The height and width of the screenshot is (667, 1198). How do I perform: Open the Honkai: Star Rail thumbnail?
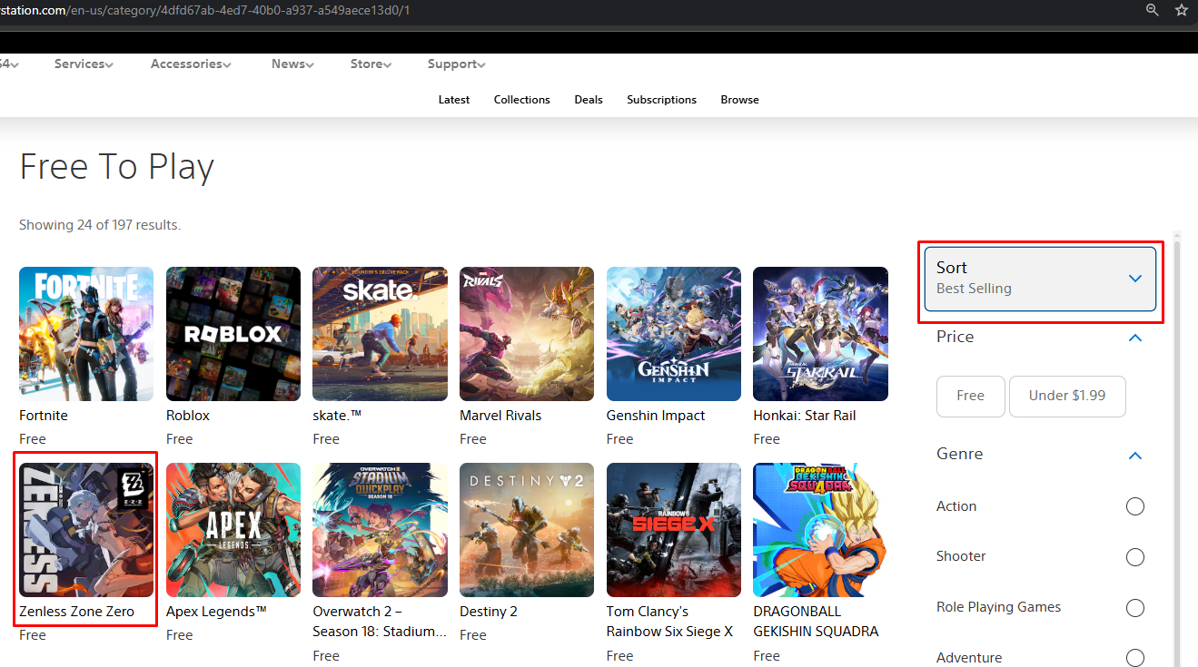coord(820,334)
